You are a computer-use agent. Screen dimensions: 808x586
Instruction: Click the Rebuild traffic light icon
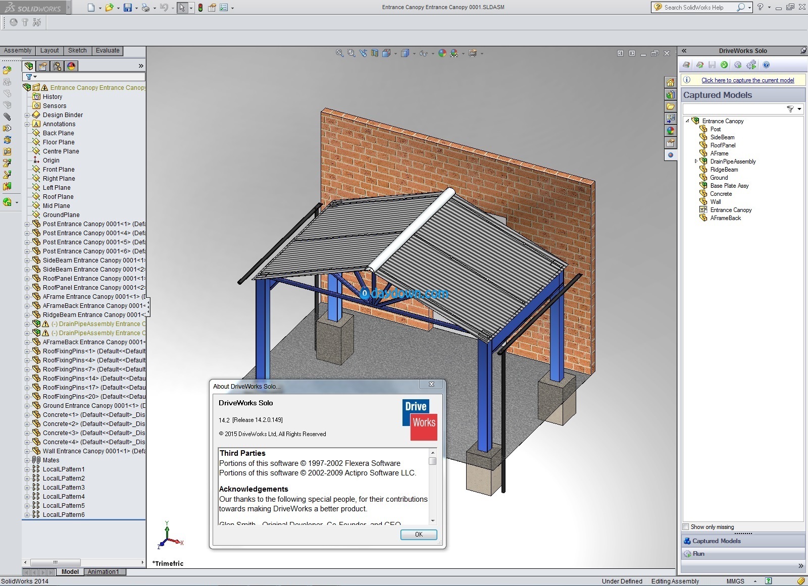(x=200, y=8)
